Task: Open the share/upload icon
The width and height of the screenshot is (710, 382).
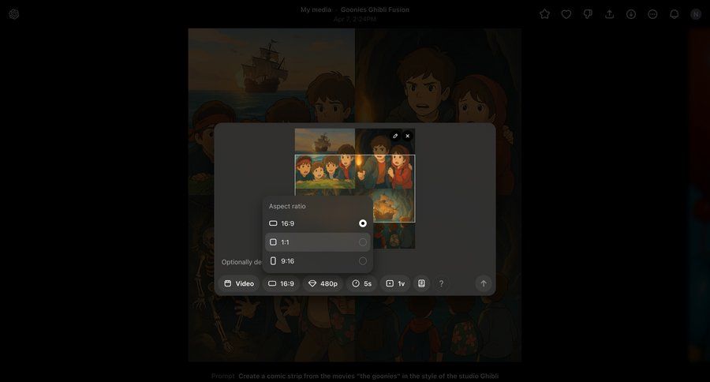Action: [609, 14]
